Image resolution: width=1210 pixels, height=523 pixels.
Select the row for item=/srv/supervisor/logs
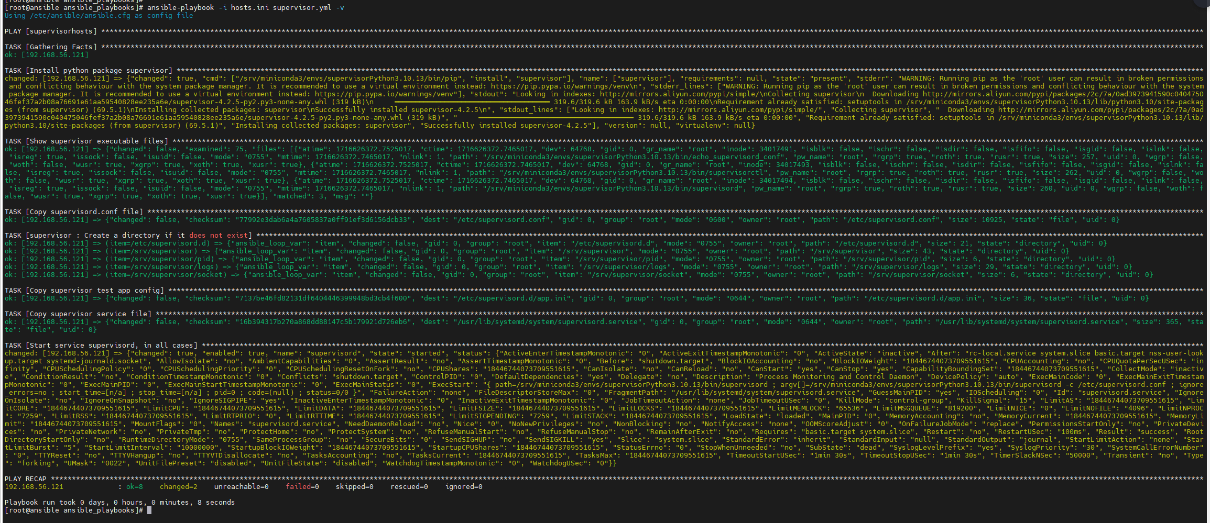(x=568, y=267)
